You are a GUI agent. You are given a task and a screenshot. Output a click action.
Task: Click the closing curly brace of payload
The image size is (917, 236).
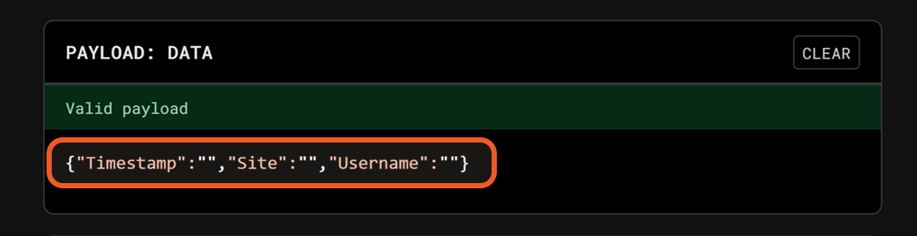point(465,163)
